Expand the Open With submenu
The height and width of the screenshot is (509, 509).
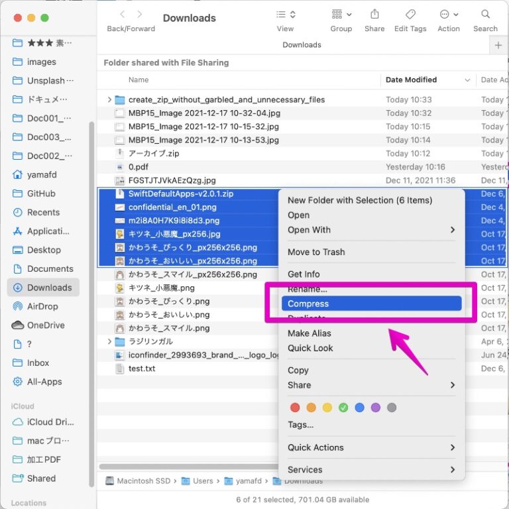[x=371, y=230]
